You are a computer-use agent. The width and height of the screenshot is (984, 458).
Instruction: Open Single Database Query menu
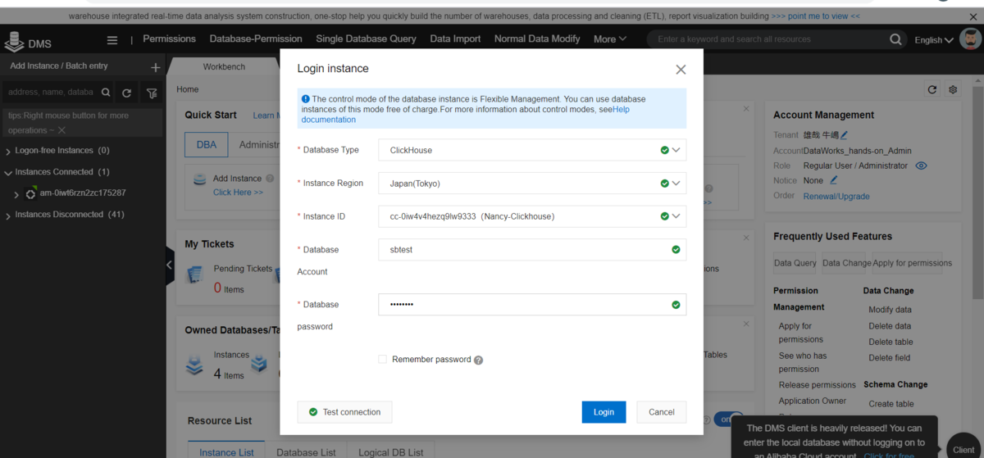coord(366,39)
